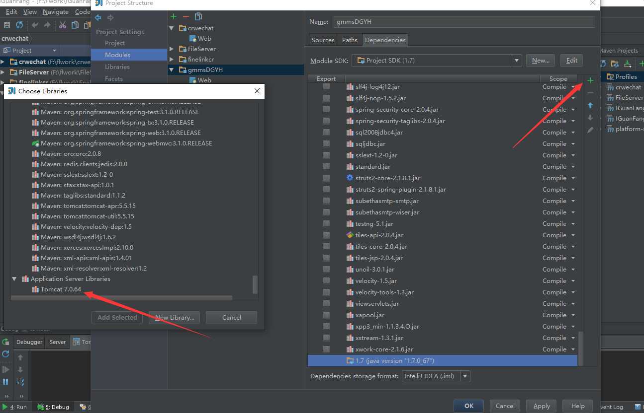Image resolution: width=644 pixels, height=413 pixels.
Task: Check export box for standard.jar
Action: point(326,167)
